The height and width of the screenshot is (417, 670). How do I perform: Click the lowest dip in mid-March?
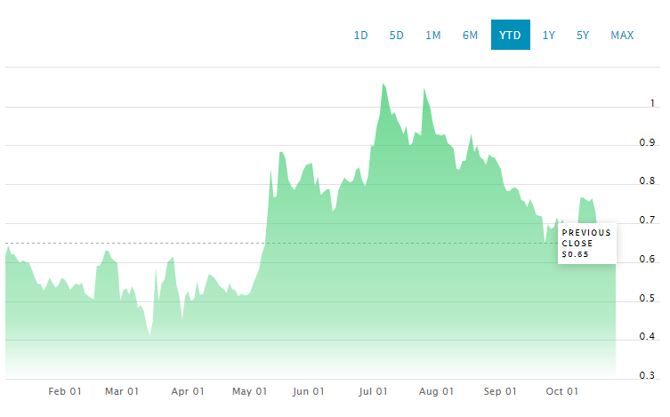tap(150, 335)
